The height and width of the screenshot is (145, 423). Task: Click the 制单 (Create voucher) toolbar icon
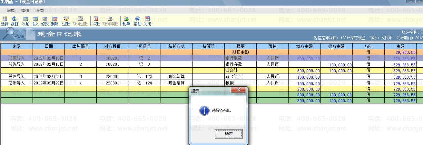tap(126, 21)
